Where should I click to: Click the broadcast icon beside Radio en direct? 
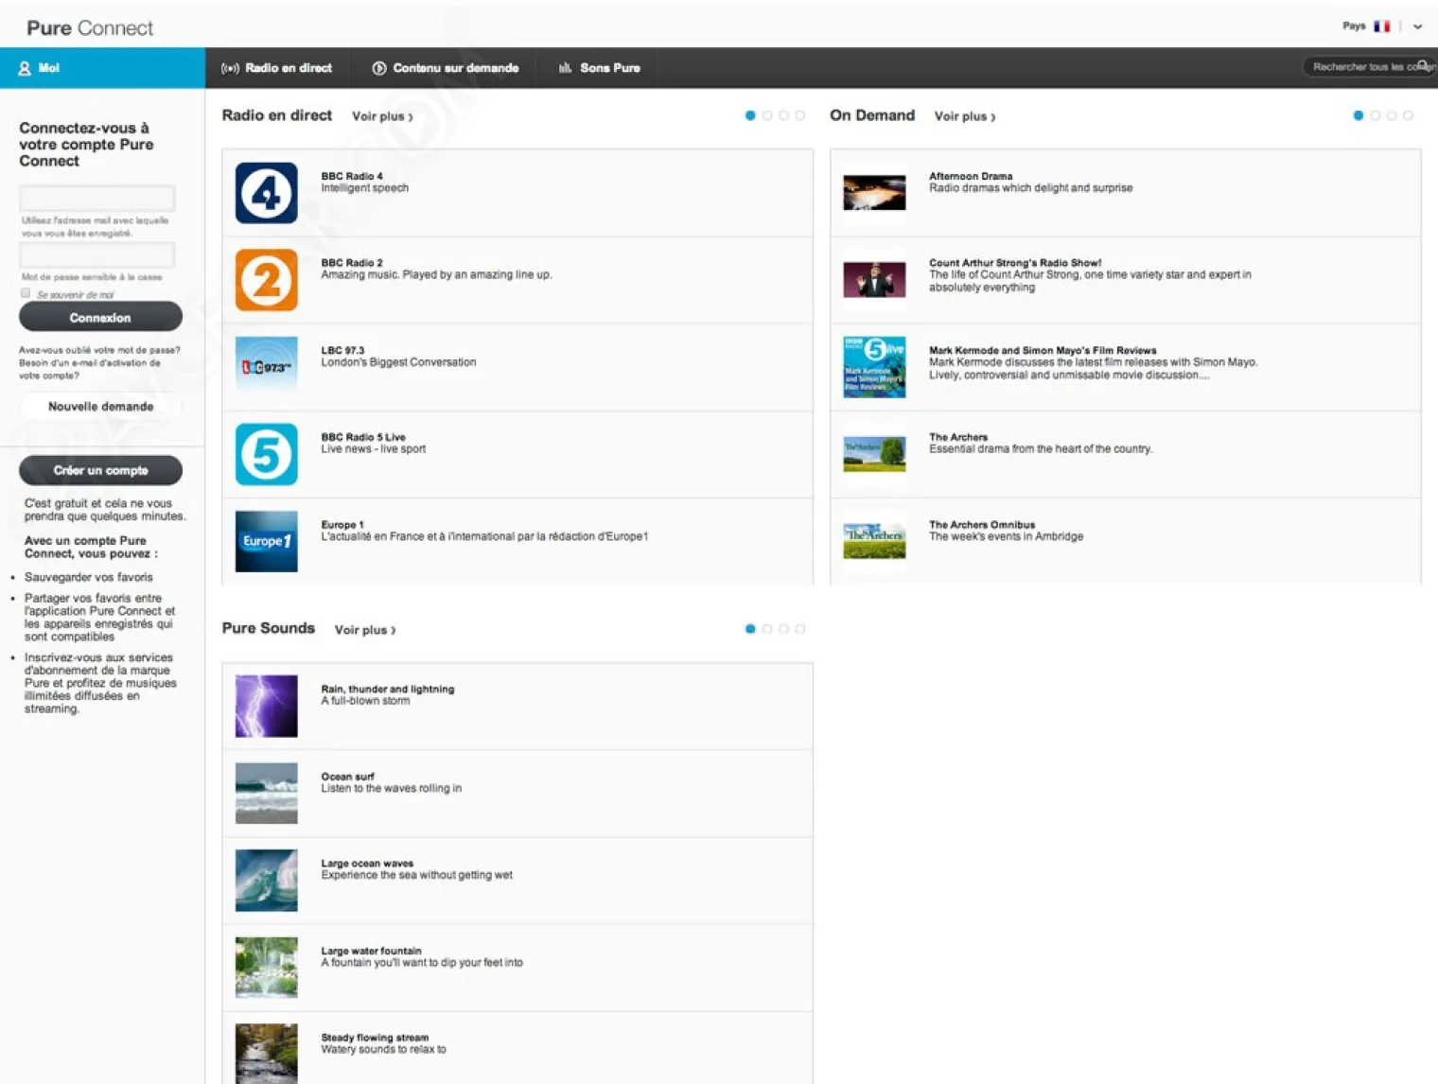pos(230,68)
